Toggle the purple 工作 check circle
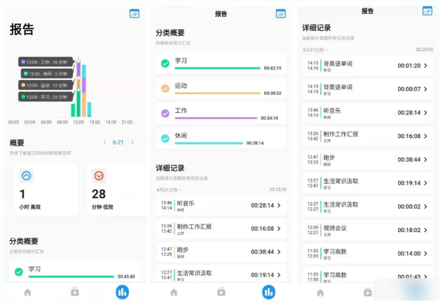This screenshot has height=307, width=443. coord(165,114)
